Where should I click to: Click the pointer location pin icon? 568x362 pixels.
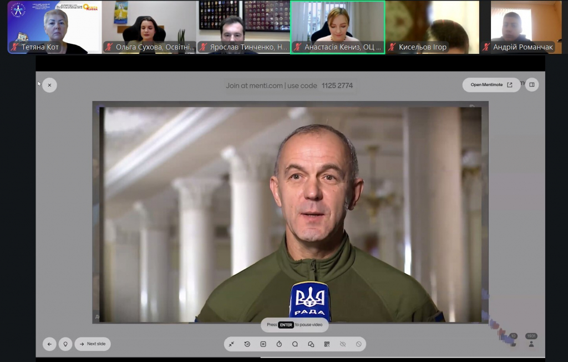65,344
